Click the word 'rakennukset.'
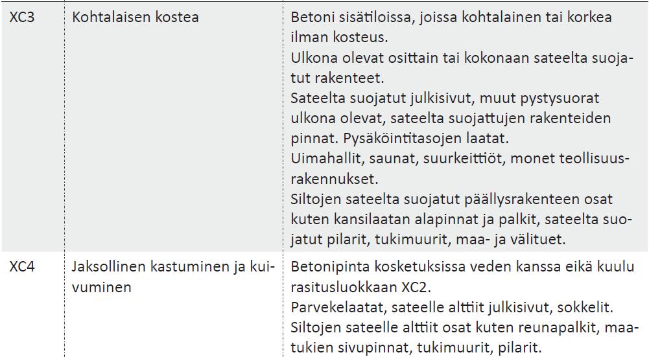Screen dimensions: 649x357 335,179
